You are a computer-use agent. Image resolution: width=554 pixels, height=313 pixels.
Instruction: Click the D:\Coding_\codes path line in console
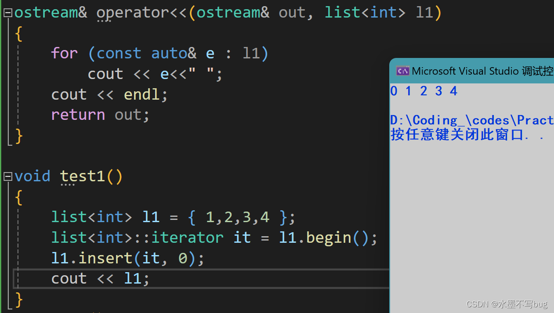(x=472, y=120)
